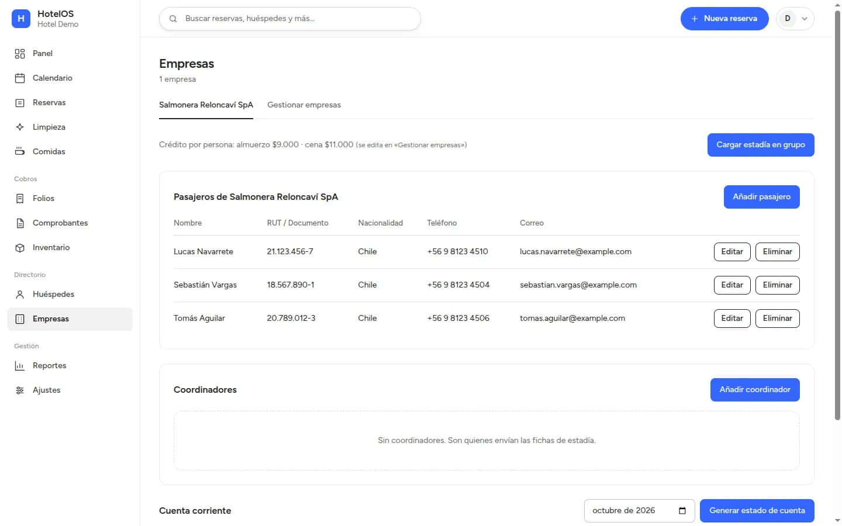Click the search magnifier icon
Screen dimensions: 842x526
173,19
